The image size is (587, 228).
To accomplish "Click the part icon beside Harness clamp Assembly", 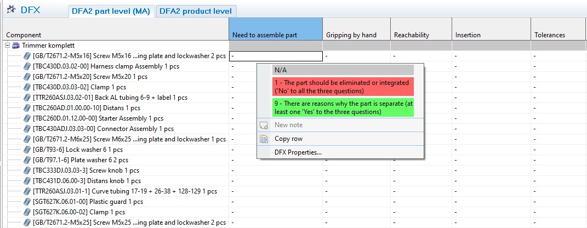I will pos(27,66).
